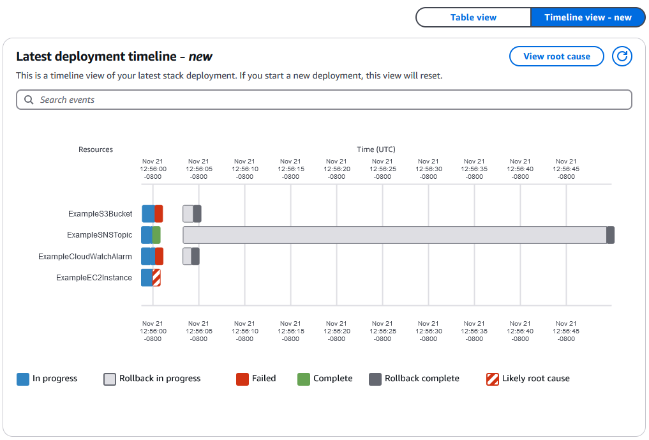Click the Likely root cause striped marker for ExampleEC2Instance
The height and width of the screenshot is (440, 649).
coord(155,277)
